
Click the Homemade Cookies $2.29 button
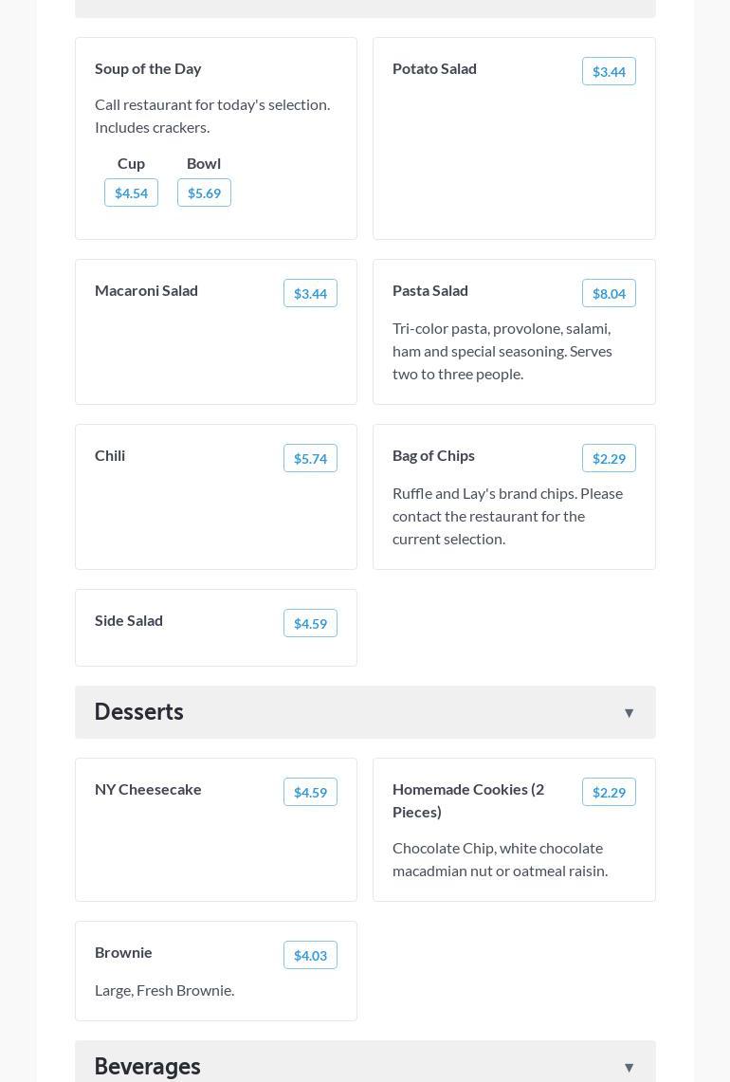pyautogui.click(x=609, y=793)
